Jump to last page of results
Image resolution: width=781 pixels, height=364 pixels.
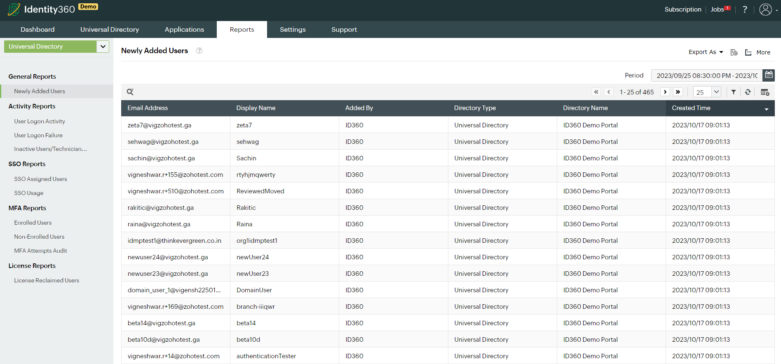pos(678,92)
